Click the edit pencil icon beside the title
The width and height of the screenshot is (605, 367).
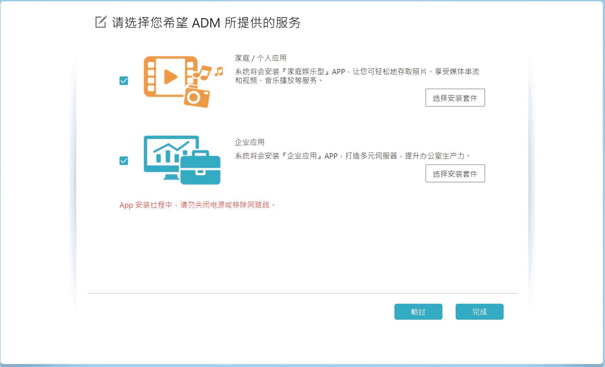[101, 22]
